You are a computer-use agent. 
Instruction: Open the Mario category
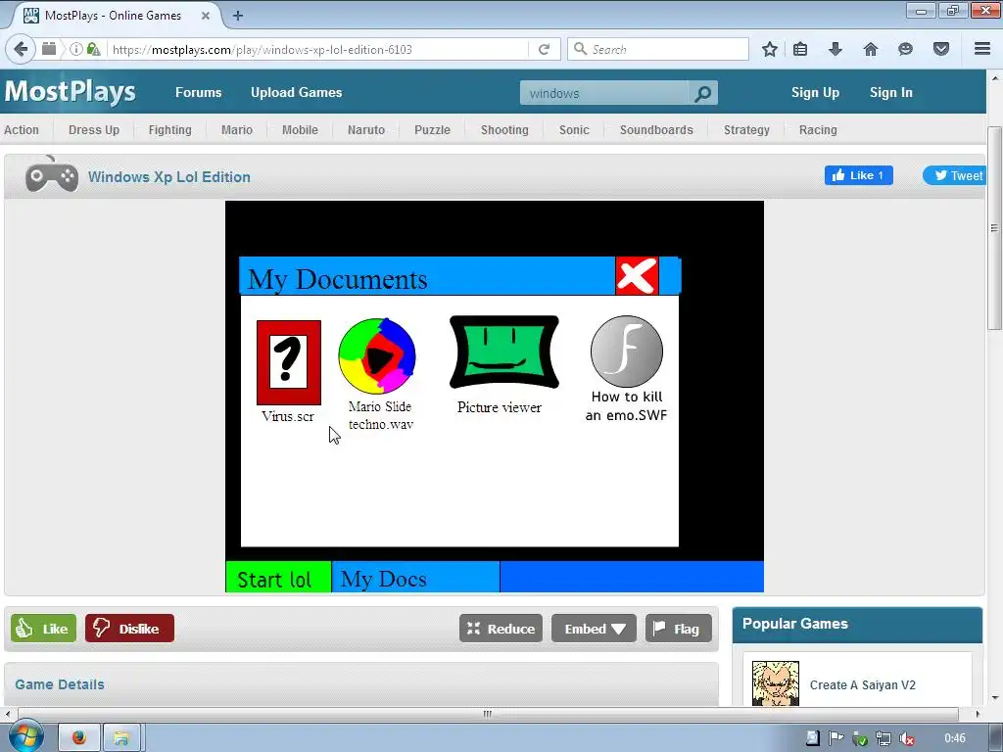[237, 130]
